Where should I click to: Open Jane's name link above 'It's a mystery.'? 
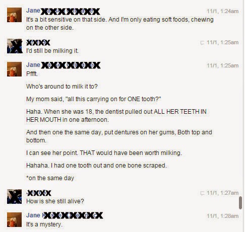click(x=65, y=215)
